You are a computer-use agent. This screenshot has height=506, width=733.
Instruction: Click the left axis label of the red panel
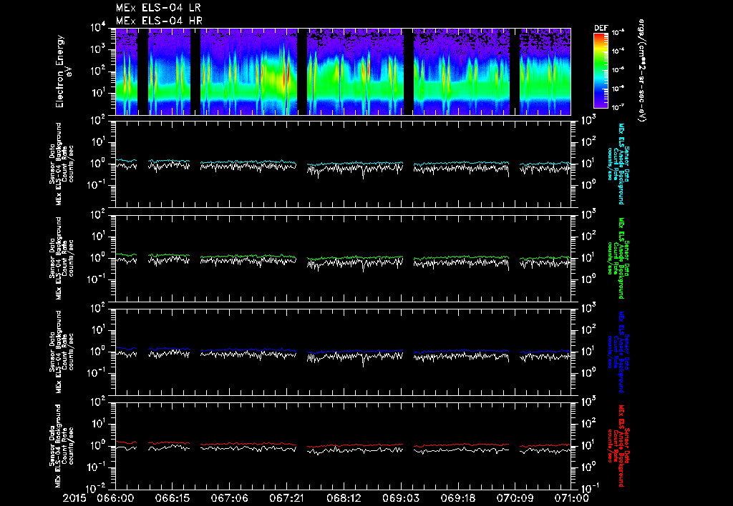coord(62,446)
